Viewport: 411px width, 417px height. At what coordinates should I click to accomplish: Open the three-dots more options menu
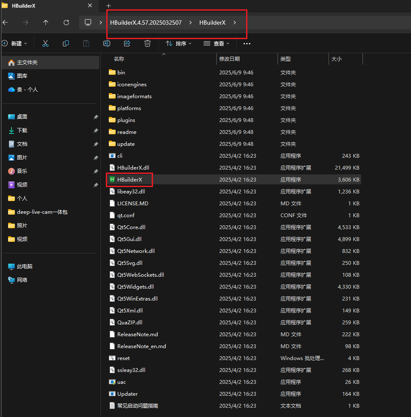point(247,43)
